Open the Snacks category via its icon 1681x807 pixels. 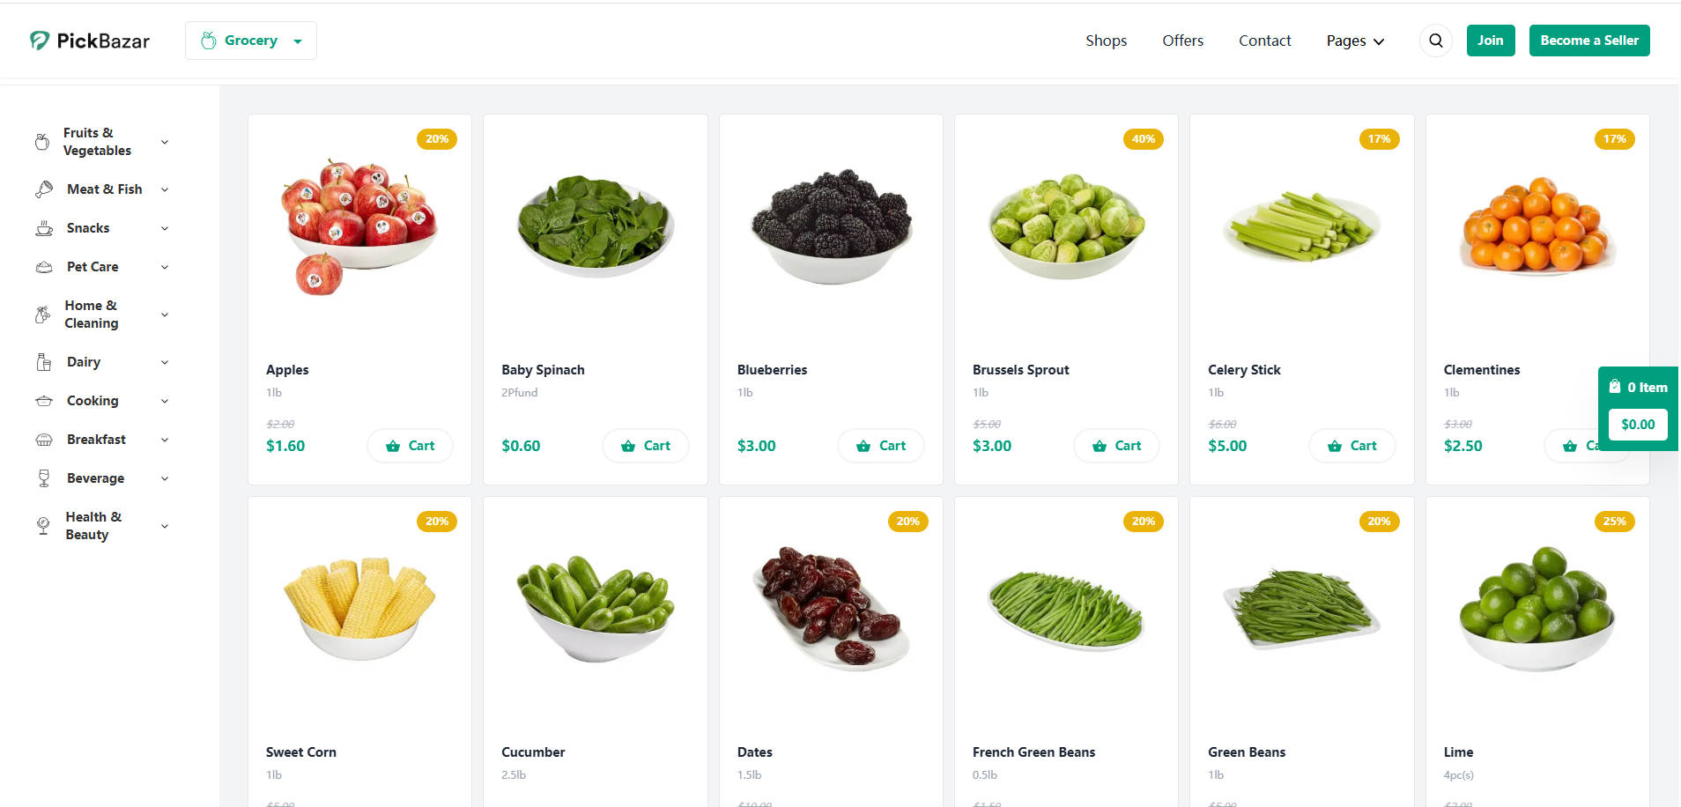point(44,227)
